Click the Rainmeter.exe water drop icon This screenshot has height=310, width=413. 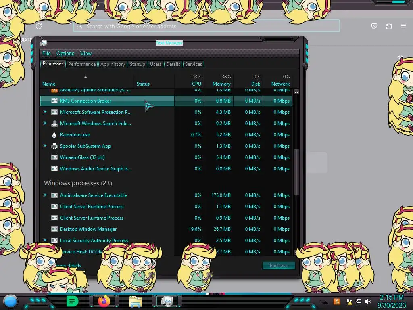pyautogui.click(x=54, y=135)
